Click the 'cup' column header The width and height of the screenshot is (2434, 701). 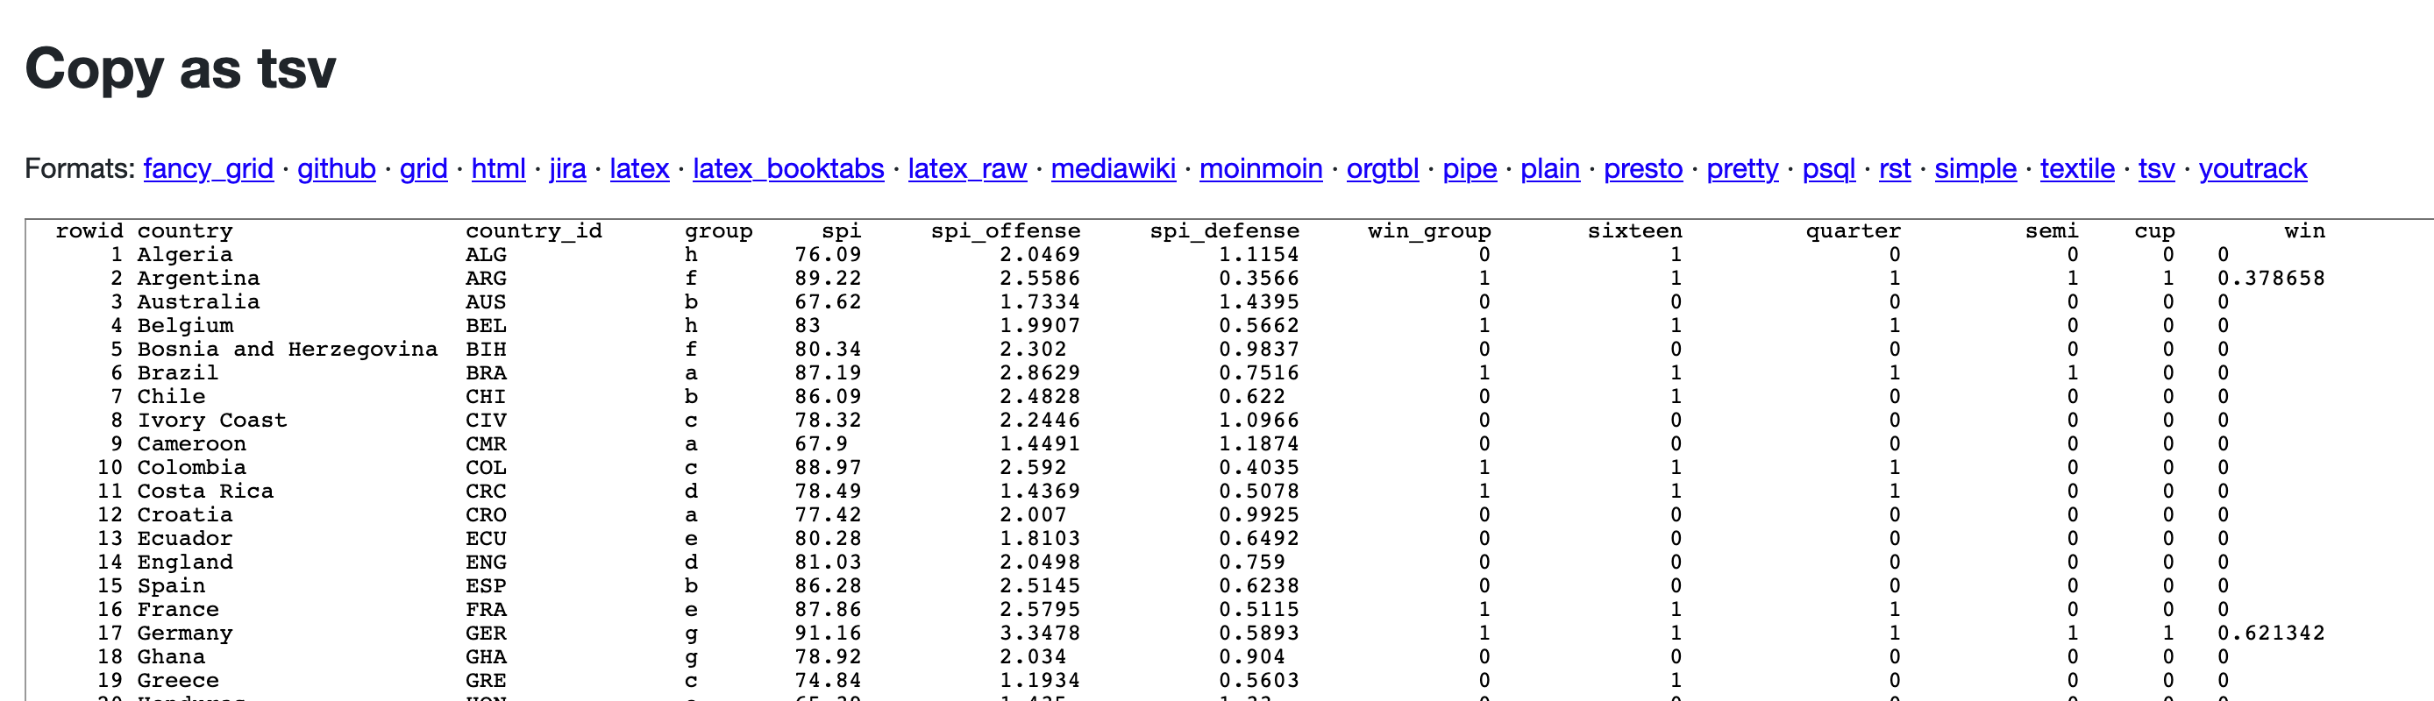(x=2154, y=230)
